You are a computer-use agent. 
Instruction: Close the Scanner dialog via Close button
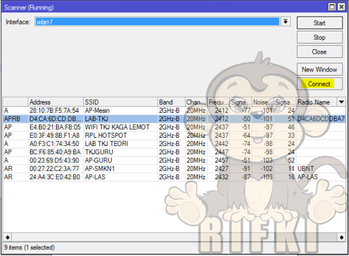coord(319,51)
